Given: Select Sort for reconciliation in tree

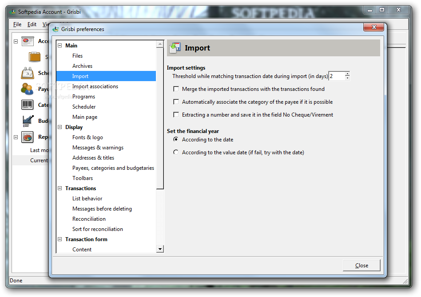Looking at the screenshot, I should 98,229.
